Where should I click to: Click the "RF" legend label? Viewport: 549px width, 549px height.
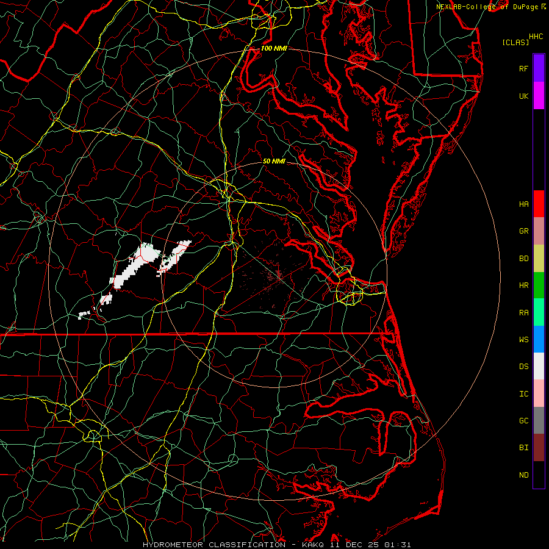(523, 68)
